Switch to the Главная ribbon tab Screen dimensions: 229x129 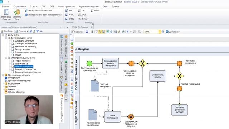(6, 6)
